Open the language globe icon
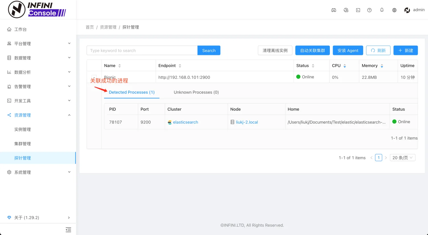Image resolution: width=428 pixels, height=235 pixels. click(394, 10)
